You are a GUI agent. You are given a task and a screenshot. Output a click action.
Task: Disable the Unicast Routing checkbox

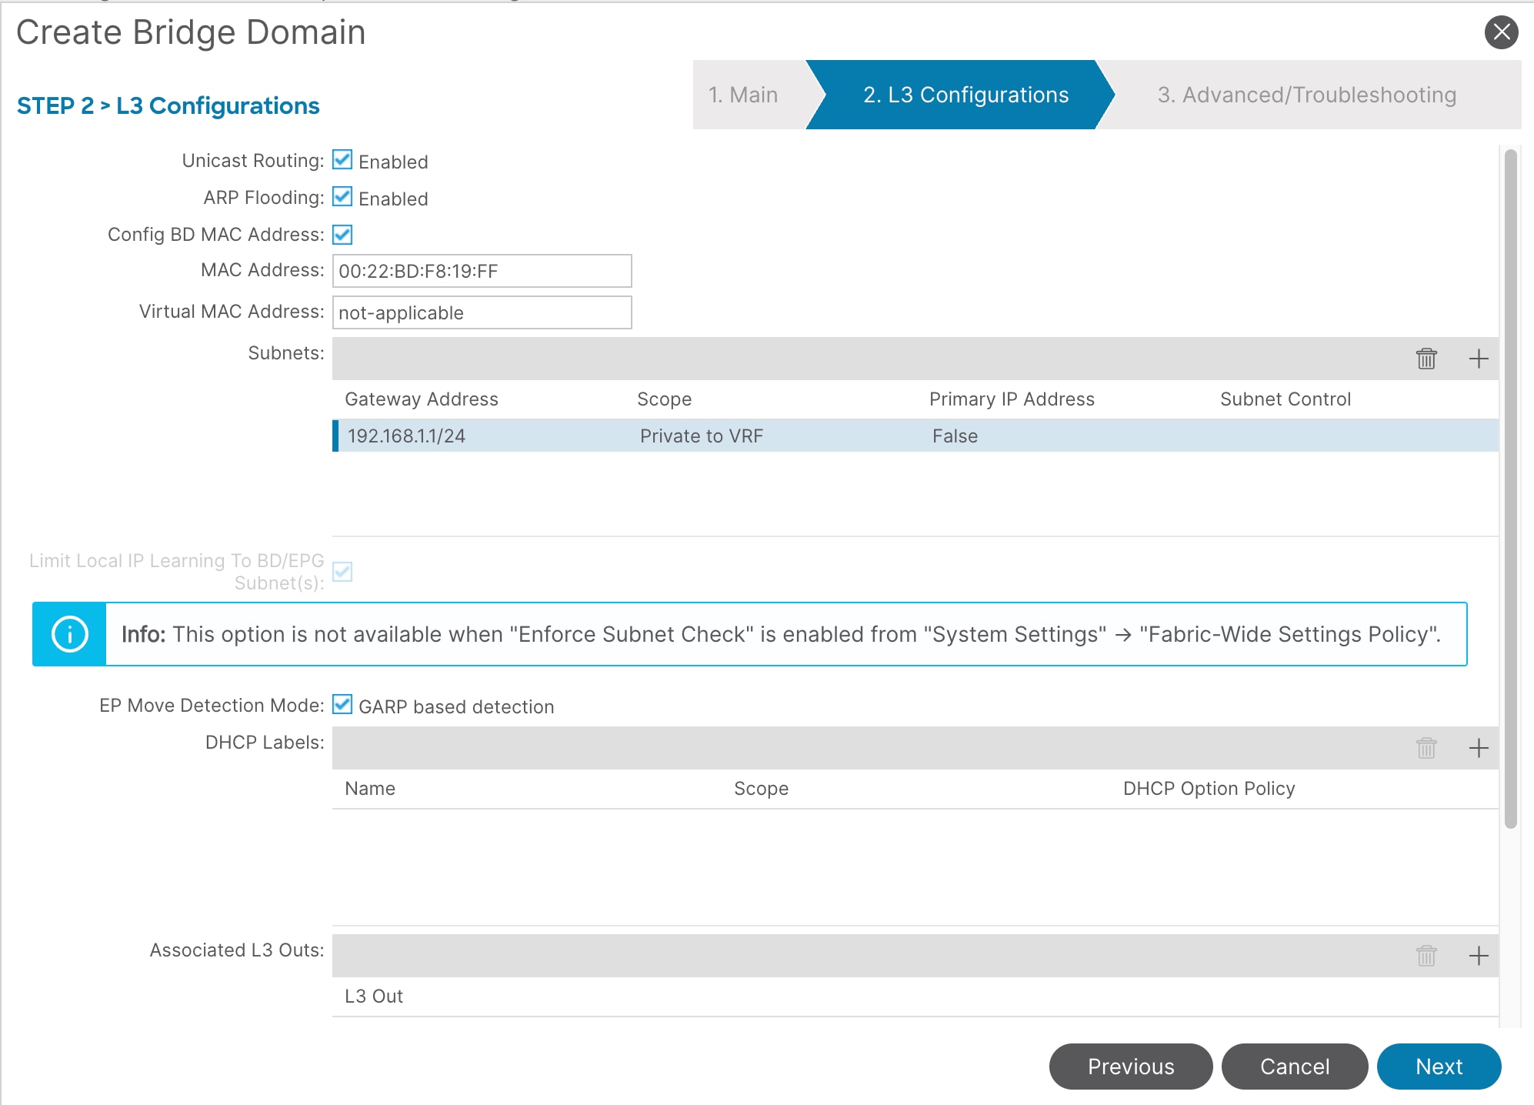coord(342,160)
